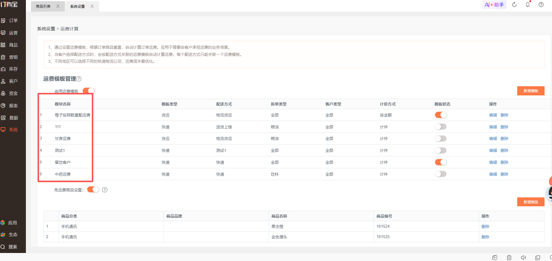Delete the 果冻橙 free-shipping product

point(485,227)
